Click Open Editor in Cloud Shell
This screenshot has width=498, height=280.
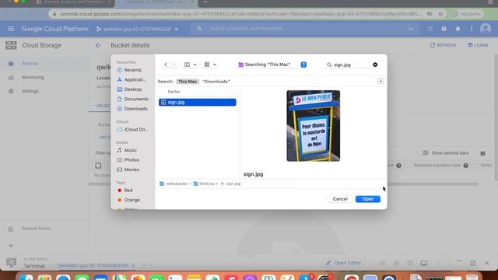coord(343,263)
